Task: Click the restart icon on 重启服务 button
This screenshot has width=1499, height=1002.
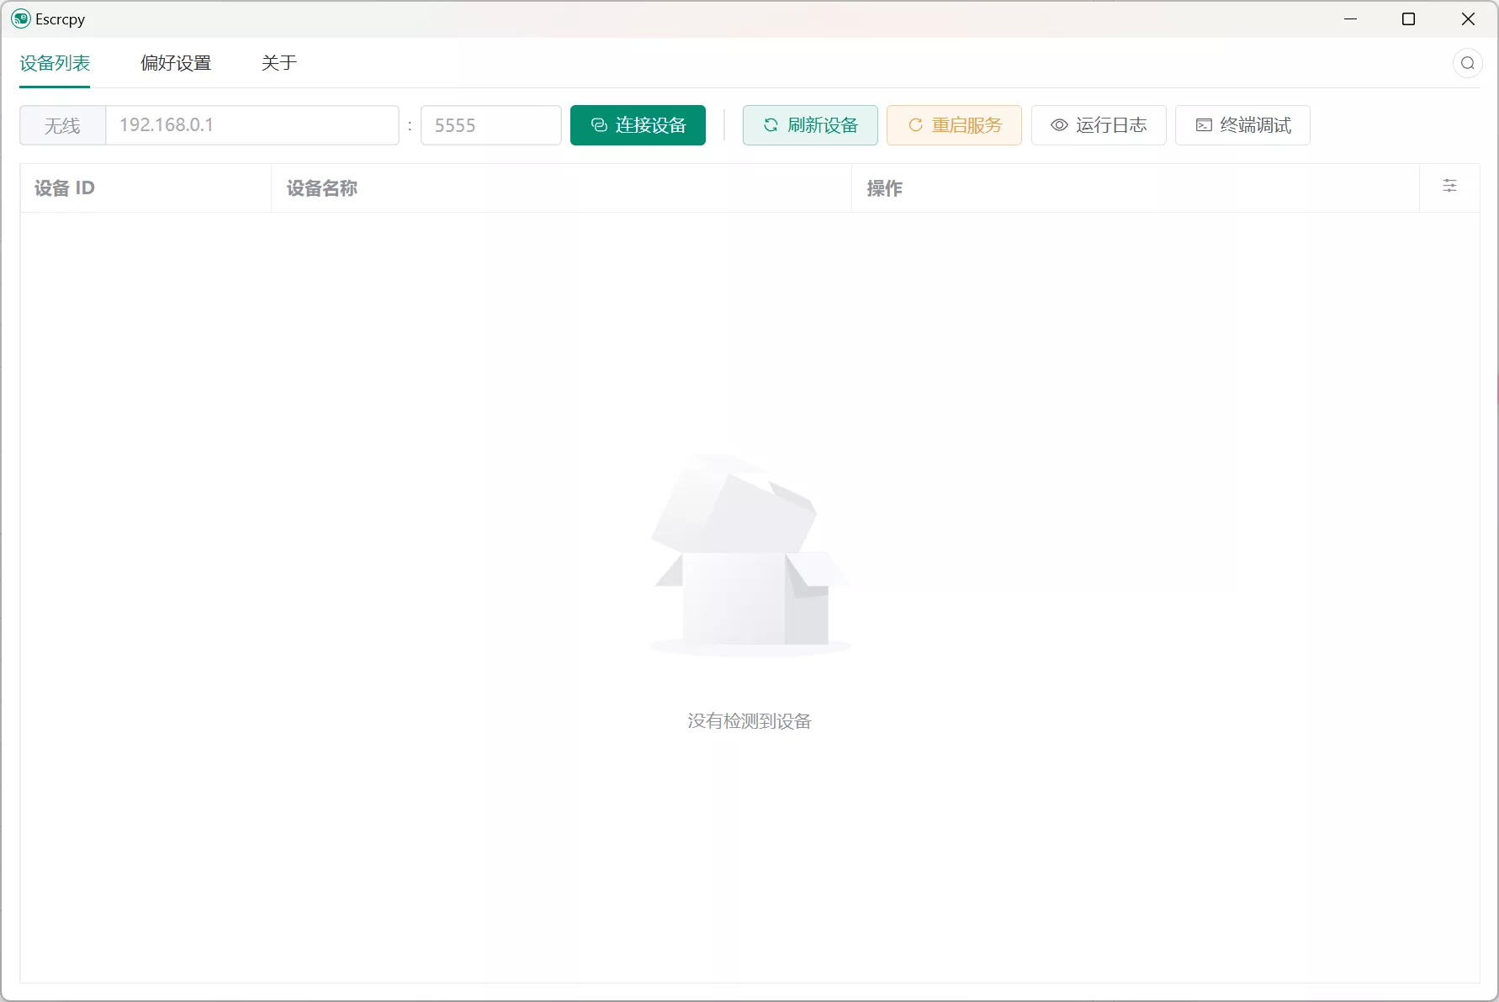Action: [914, 124]
